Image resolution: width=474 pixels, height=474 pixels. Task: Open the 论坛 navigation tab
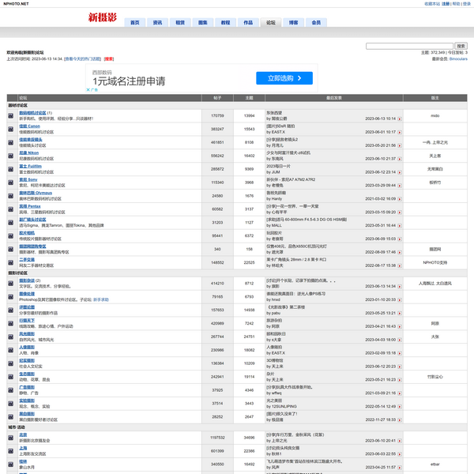[271, 23]
